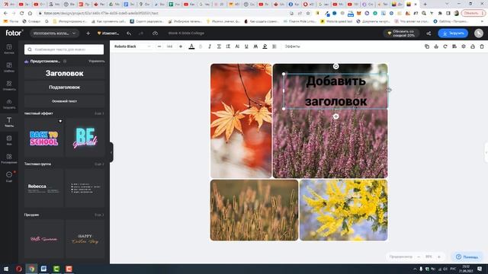The width and height of the screenshot is (488, 274).
Task: Lock the selected text element
Action: (473, 46)
